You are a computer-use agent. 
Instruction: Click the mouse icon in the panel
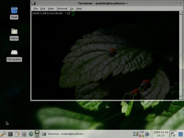[173, 134]
